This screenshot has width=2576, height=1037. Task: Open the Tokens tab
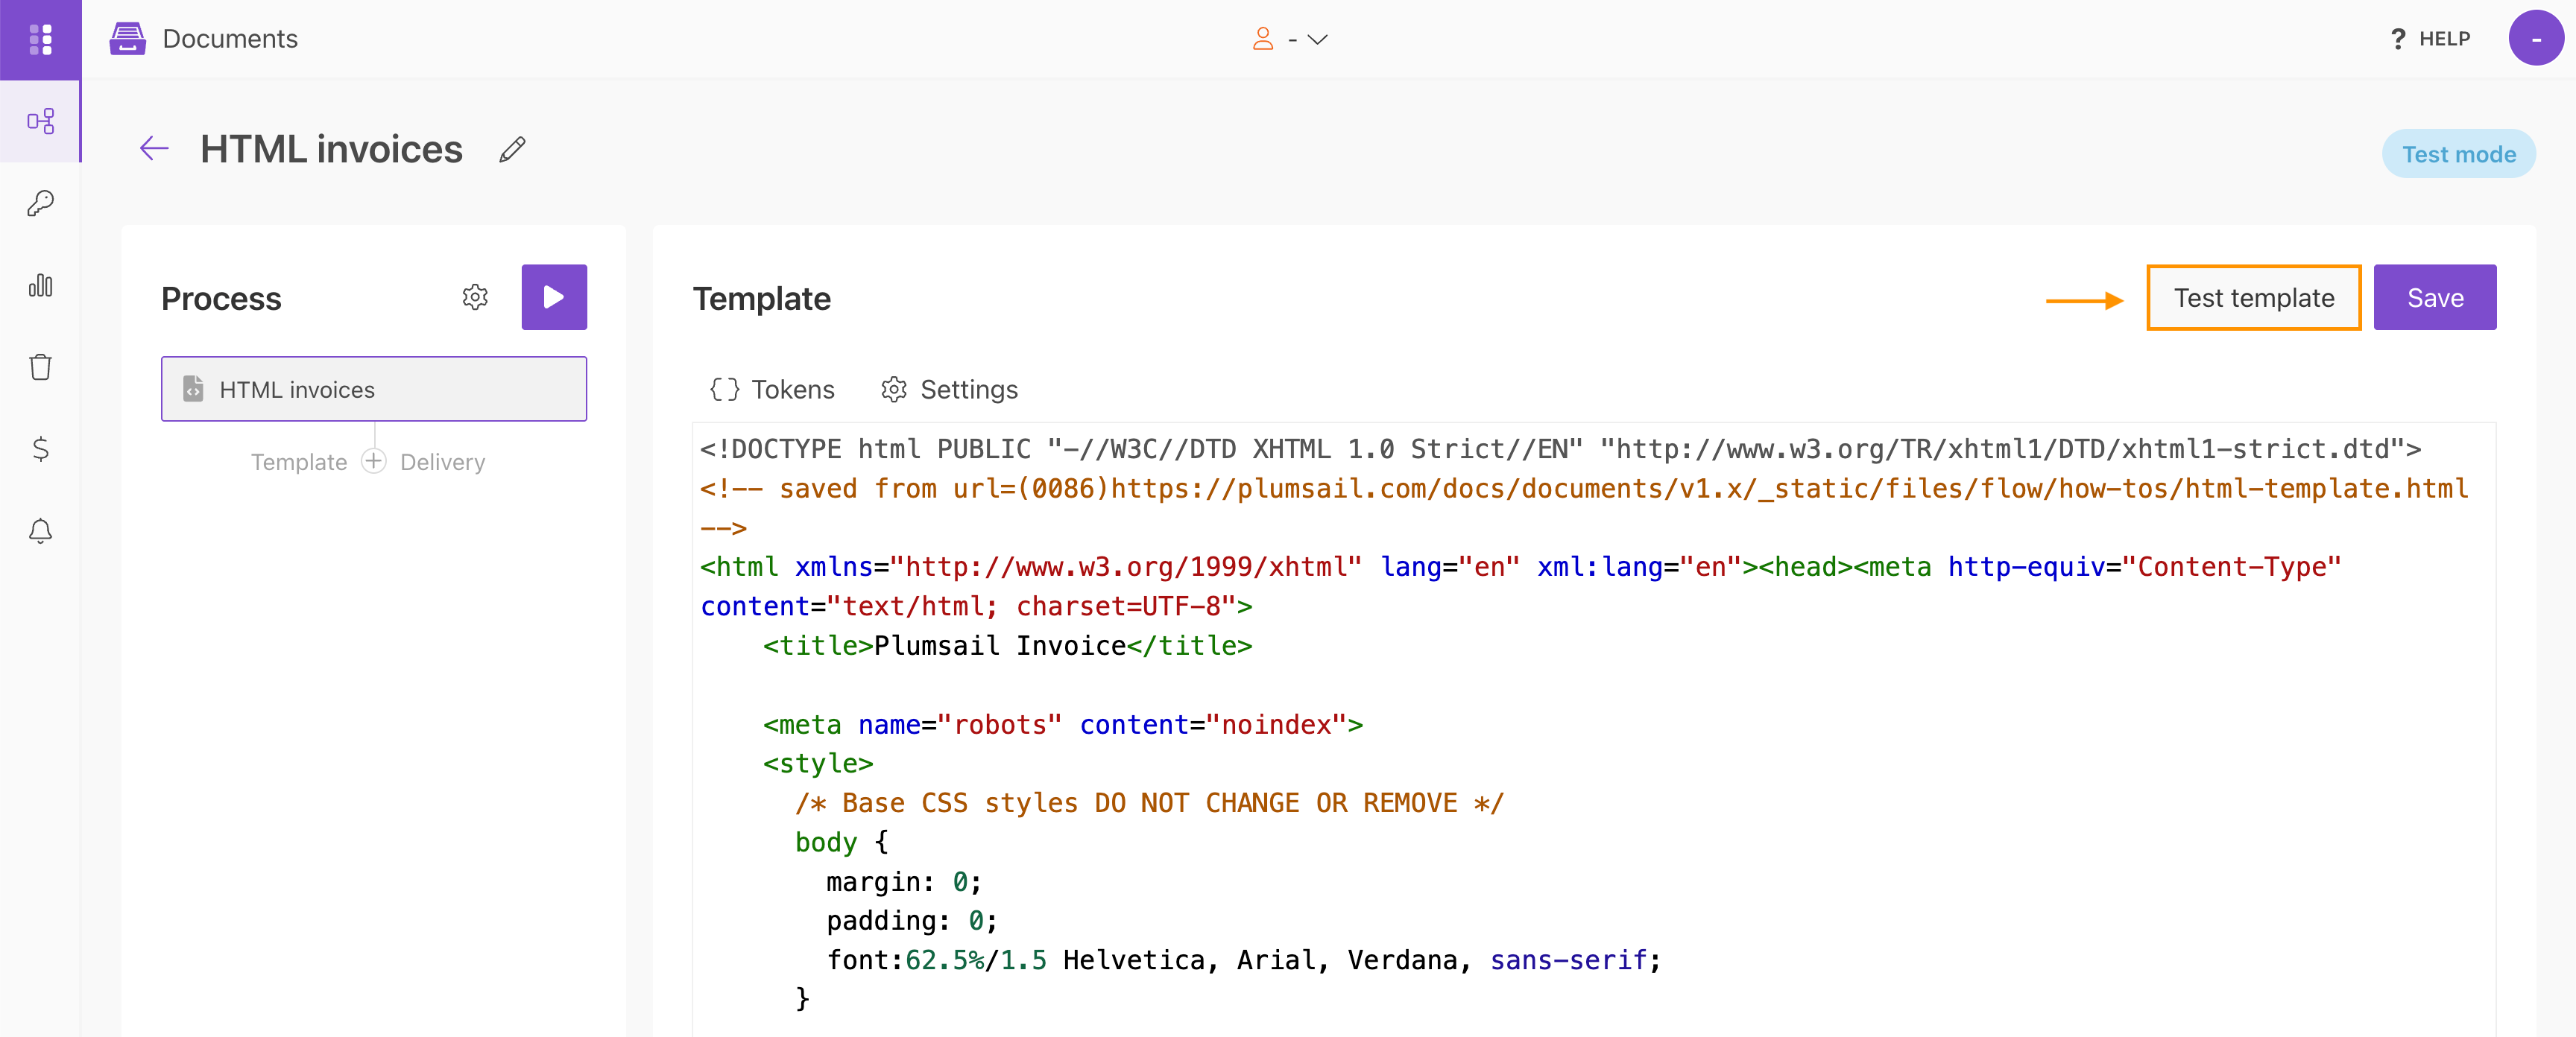click(x=772, y=390)
